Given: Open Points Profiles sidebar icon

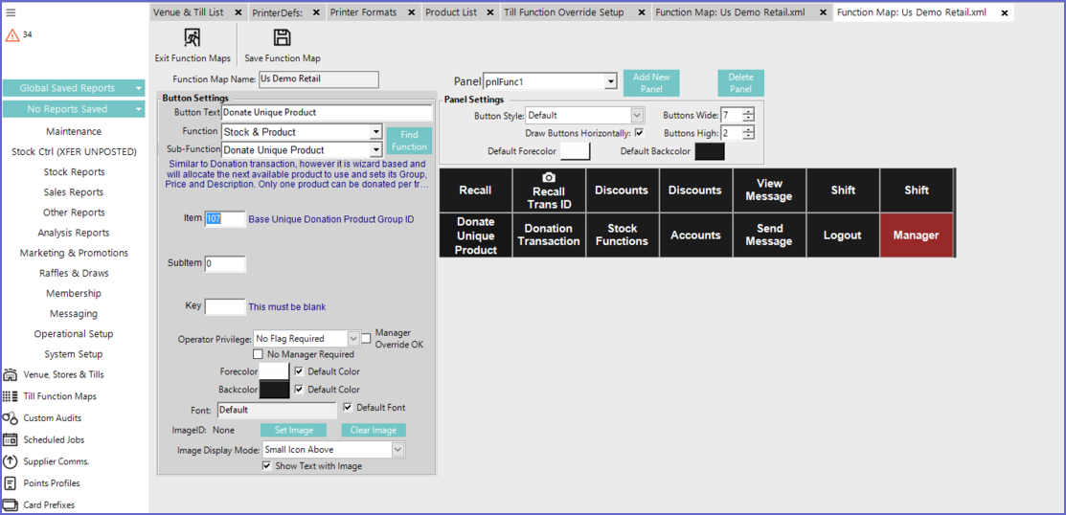Looking at the screenshot, I should point(11,483).
